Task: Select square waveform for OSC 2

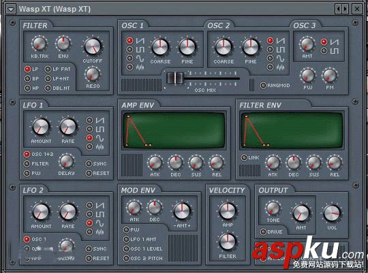Action: pyautogui.click(x=270, y=49)
